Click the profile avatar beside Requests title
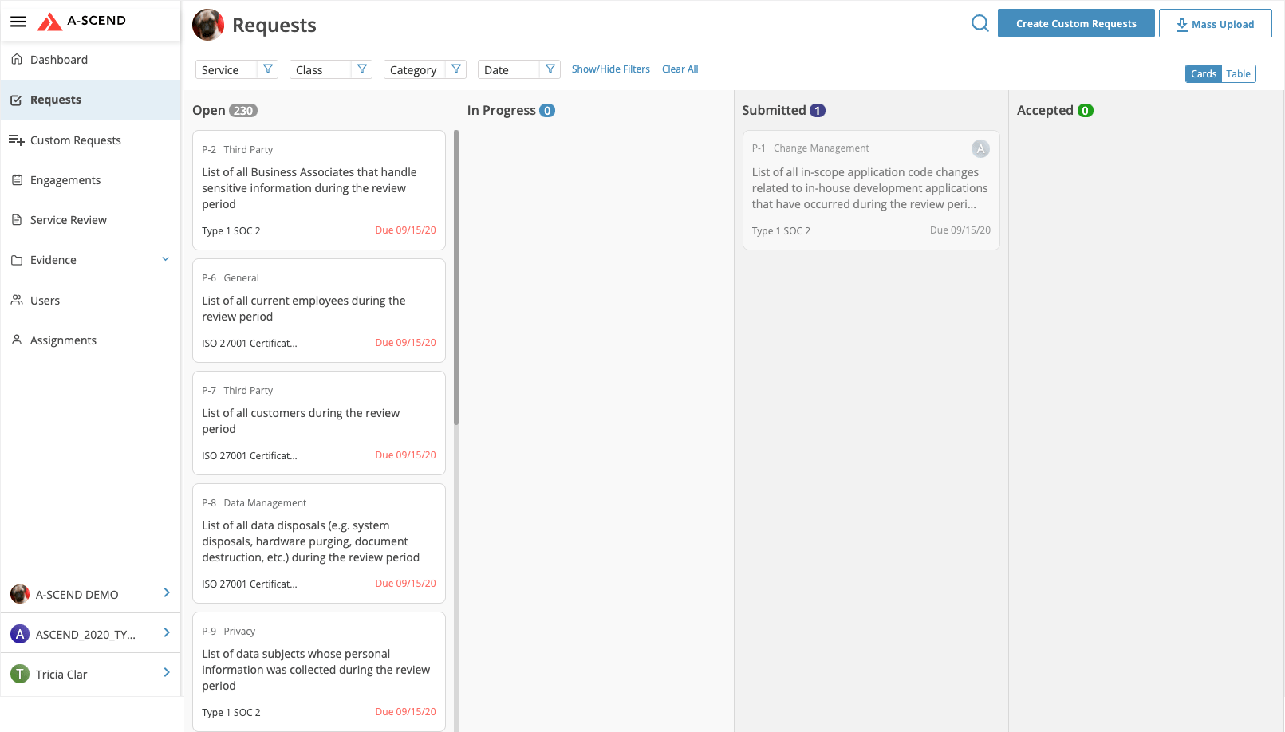This screenshot has width=1285, height=732. point(208,25)
